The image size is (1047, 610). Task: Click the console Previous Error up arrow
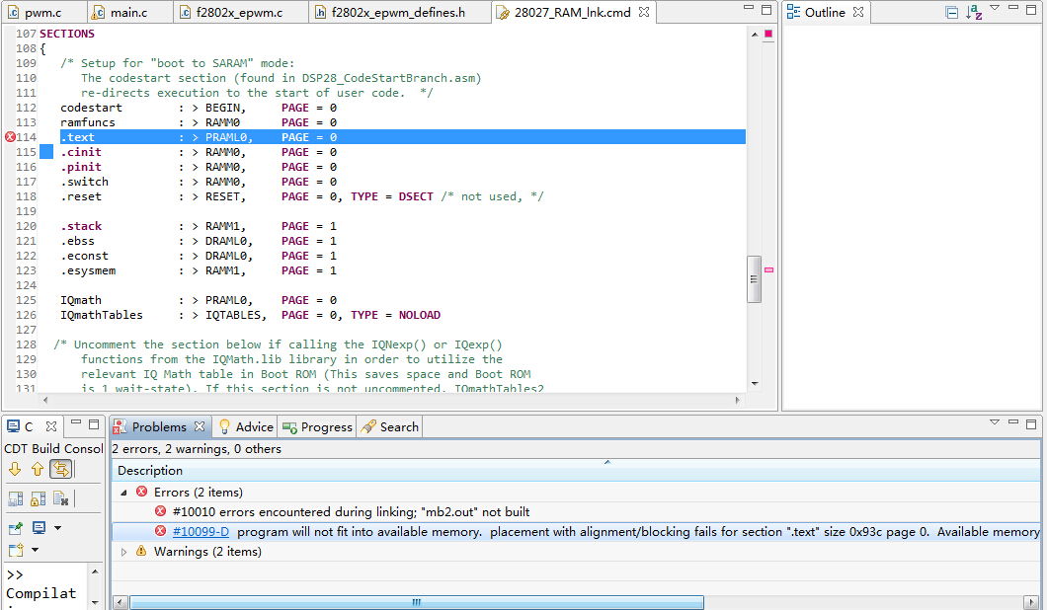[38, 470]
